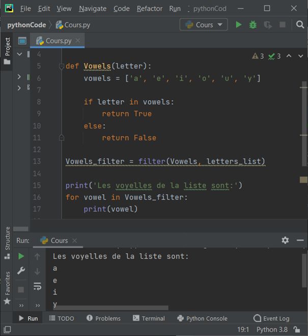The image size is (308, 336).
Task: Click line number 13 in the gutter
Action: pos(37,161)
